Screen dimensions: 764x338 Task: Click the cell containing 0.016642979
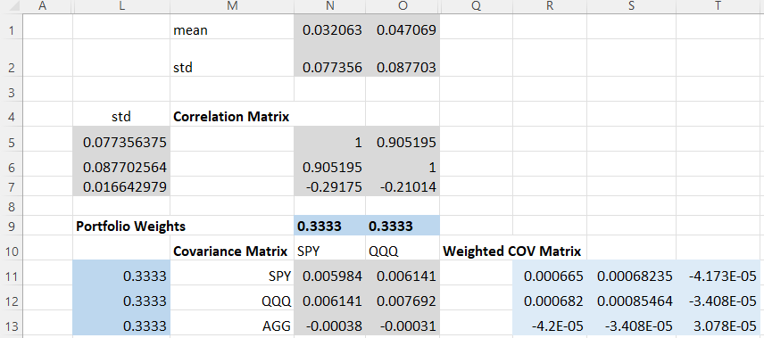pos(121,186)
